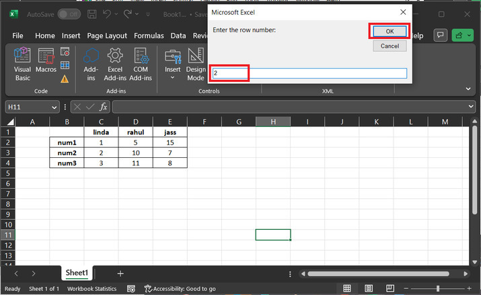Open Macro Security warning icon
Viewport: 481px width, 295px height.
click(65, 79)
